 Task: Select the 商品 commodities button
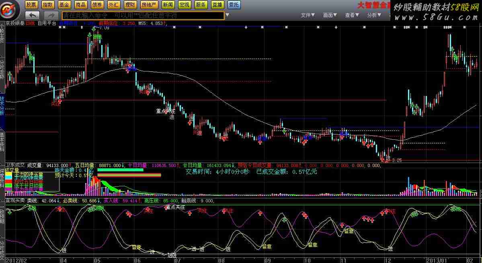tap(80, 4)
